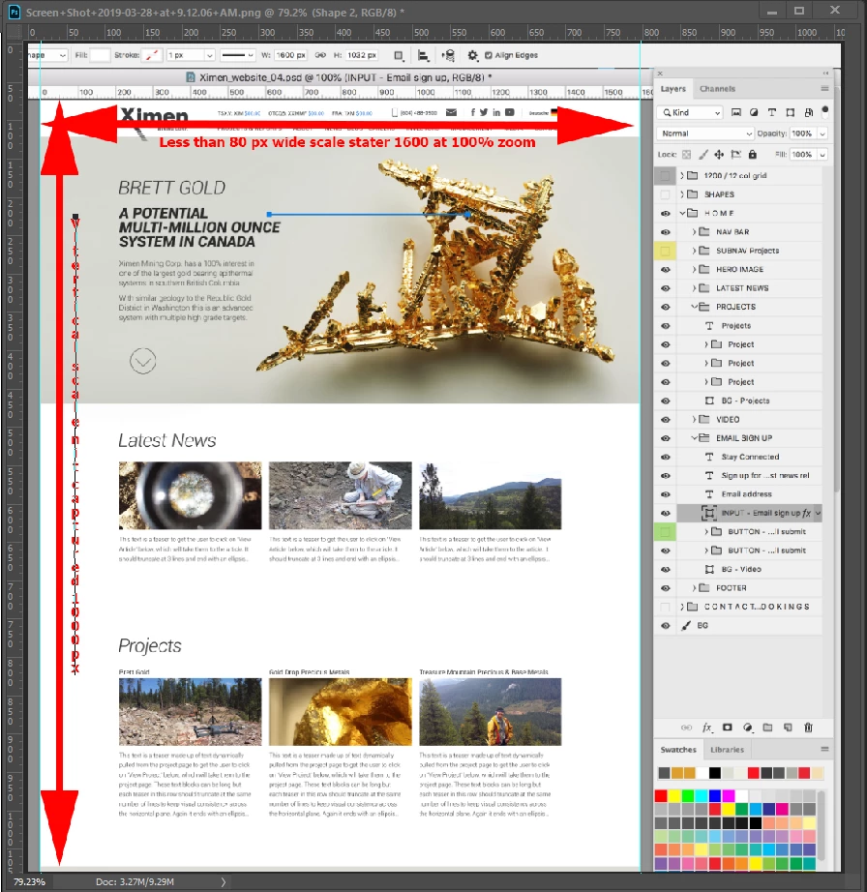Click the Ximen_website_04.psd document tab
This screenshot has width=867, height=892.
(340, 77)
